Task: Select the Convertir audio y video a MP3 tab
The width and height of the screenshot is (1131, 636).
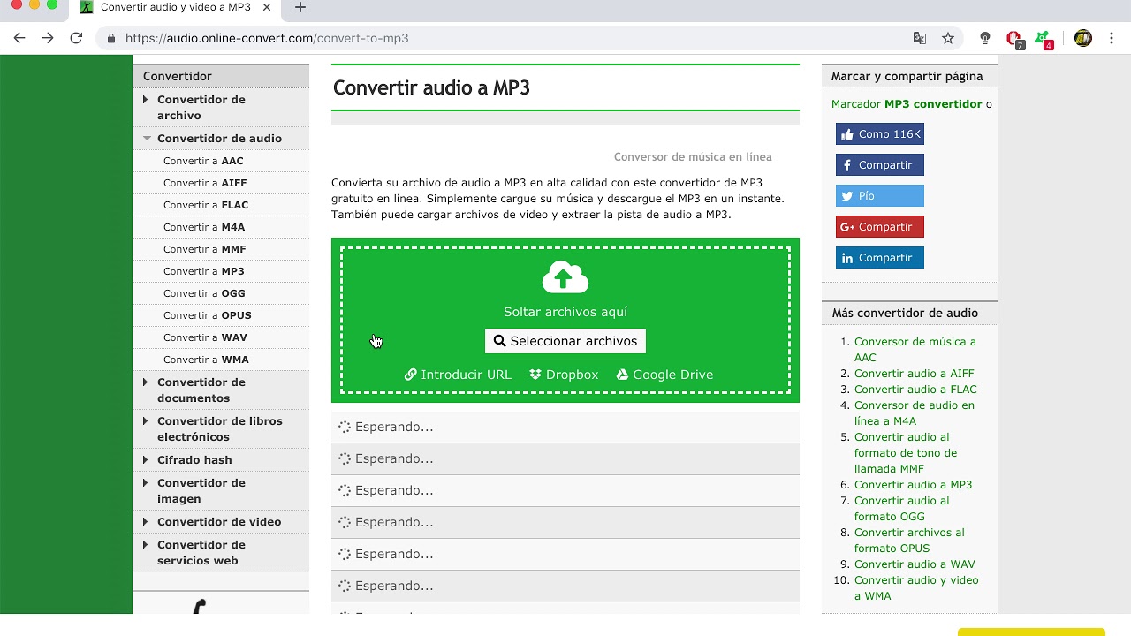Action: pos(175,7)
